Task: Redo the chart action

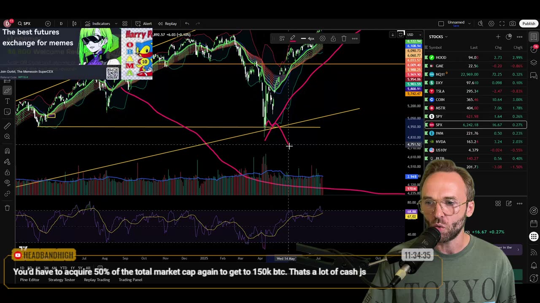Action: [198, 24]
